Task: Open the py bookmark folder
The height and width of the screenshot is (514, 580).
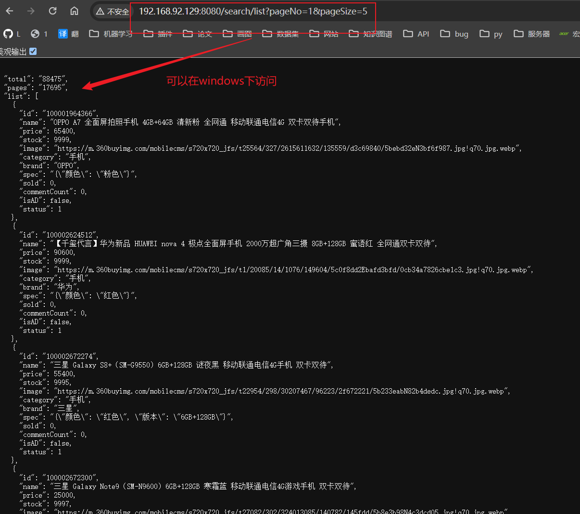Action: click(x=492, y=34)
